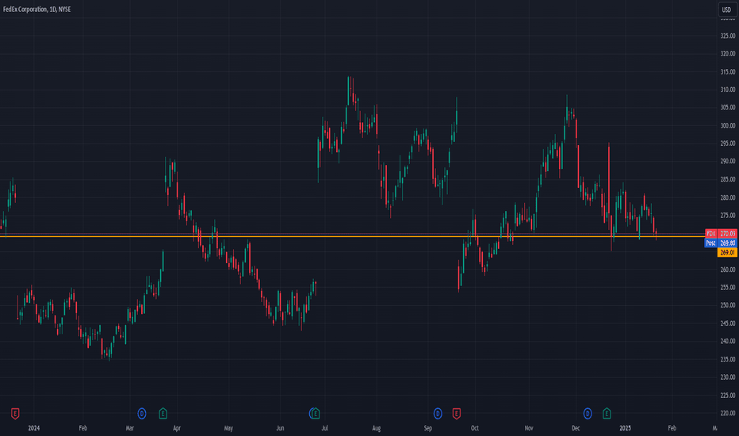739x436 pixels.
Task: Open the blue dividend marker in December
Action: [588, 414]
